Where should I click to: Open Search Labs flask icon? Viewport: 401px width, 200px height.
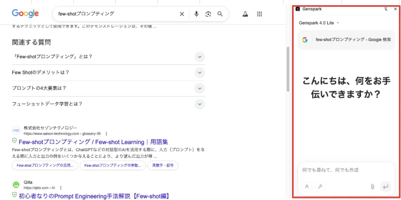point(245,14)
